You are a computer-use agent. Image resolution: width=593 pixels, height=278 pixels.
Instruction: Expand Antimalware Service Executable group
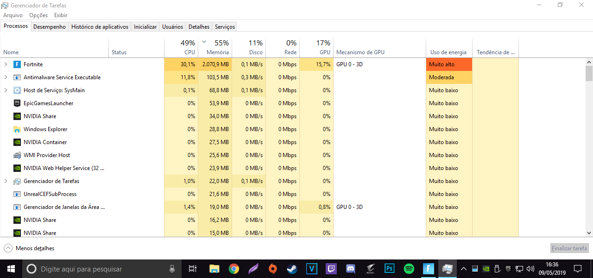click(6, 77)
